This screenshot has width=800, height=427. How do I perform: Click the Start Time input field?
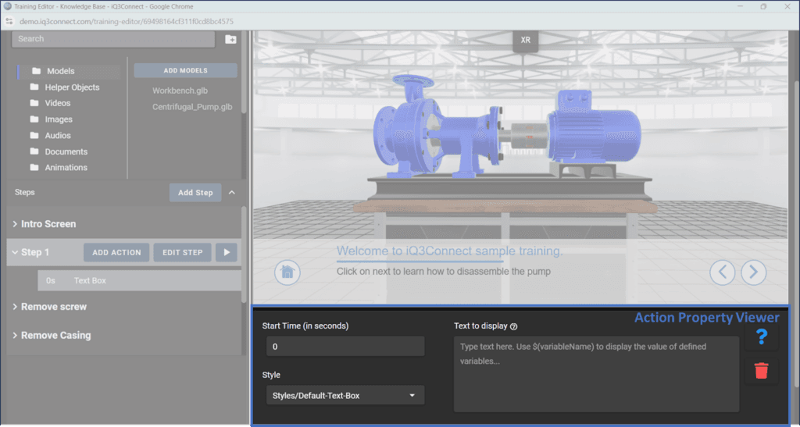click(344, 346)
